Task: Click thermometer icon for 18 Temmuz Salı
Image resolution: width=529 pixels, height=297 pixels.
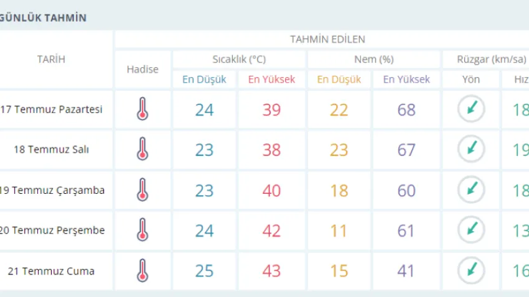Action: click(143, 150)
